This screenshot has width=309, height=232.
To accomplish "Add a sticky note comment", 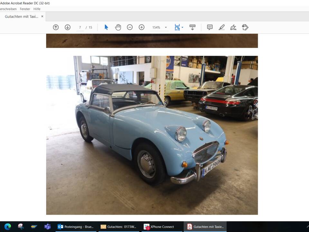I will [210, 27].
